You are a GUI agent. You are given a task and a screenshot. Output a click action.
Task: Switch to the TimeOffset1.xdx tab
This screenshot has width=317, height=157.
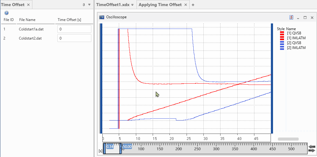[x=113, y=5]
